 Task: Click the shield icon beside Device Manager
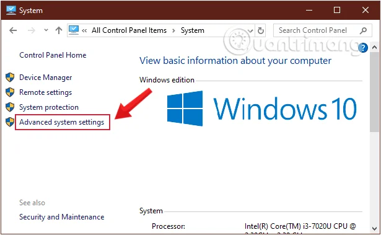tap(10, 78)
